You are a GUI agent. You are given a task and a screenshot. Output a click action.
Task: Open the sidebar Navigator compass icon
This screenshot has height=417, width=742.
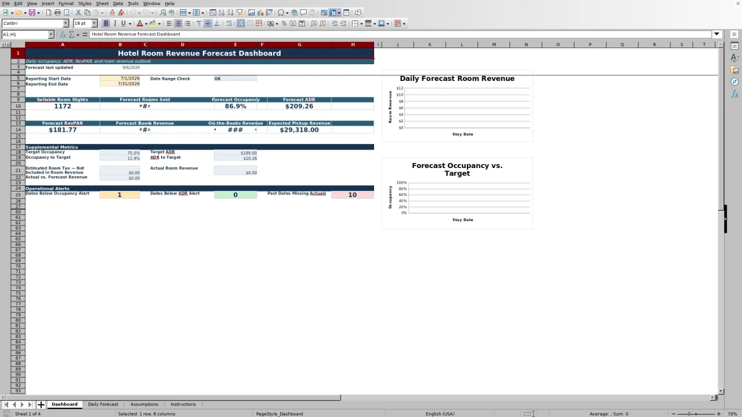(x=735, y=82)
